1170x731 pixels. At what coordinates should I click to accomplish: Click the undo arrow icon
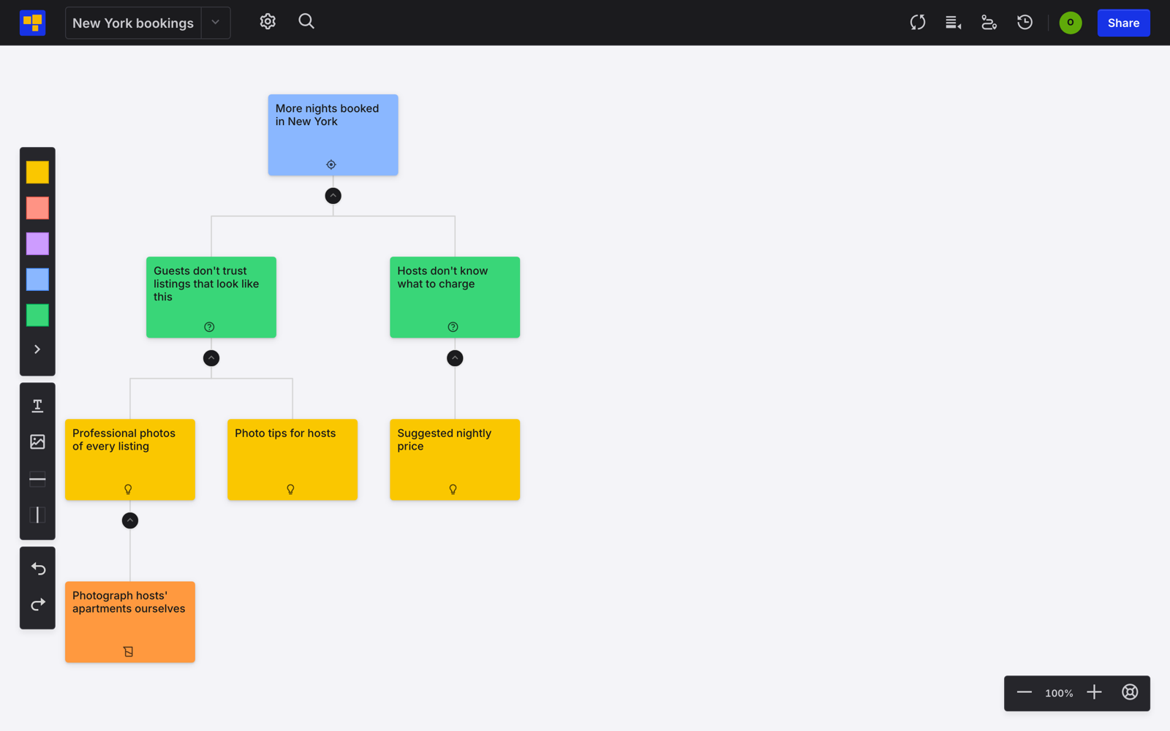click(x=38, y=569)
